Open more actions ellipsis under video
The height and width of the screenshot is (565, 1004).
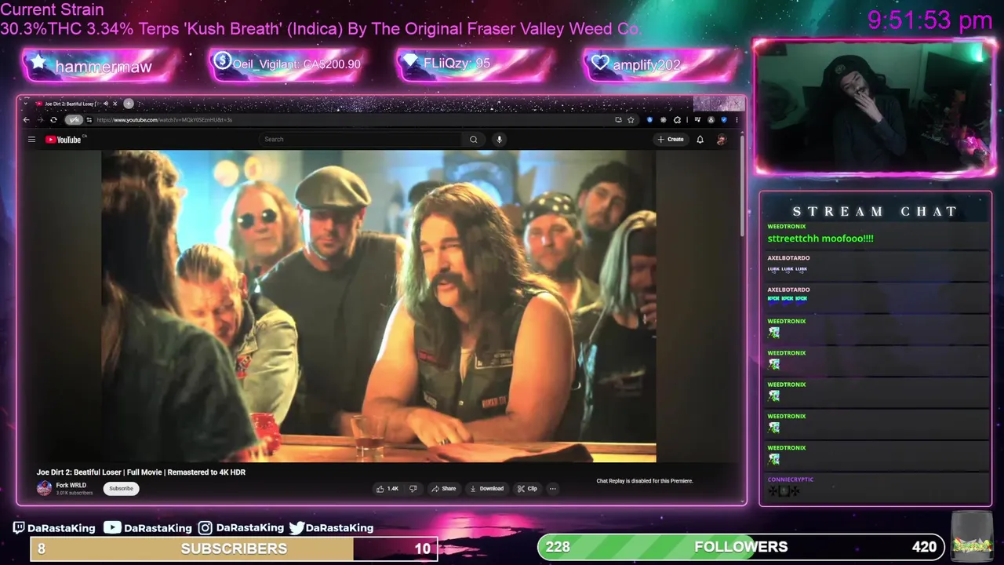[552, 489]
